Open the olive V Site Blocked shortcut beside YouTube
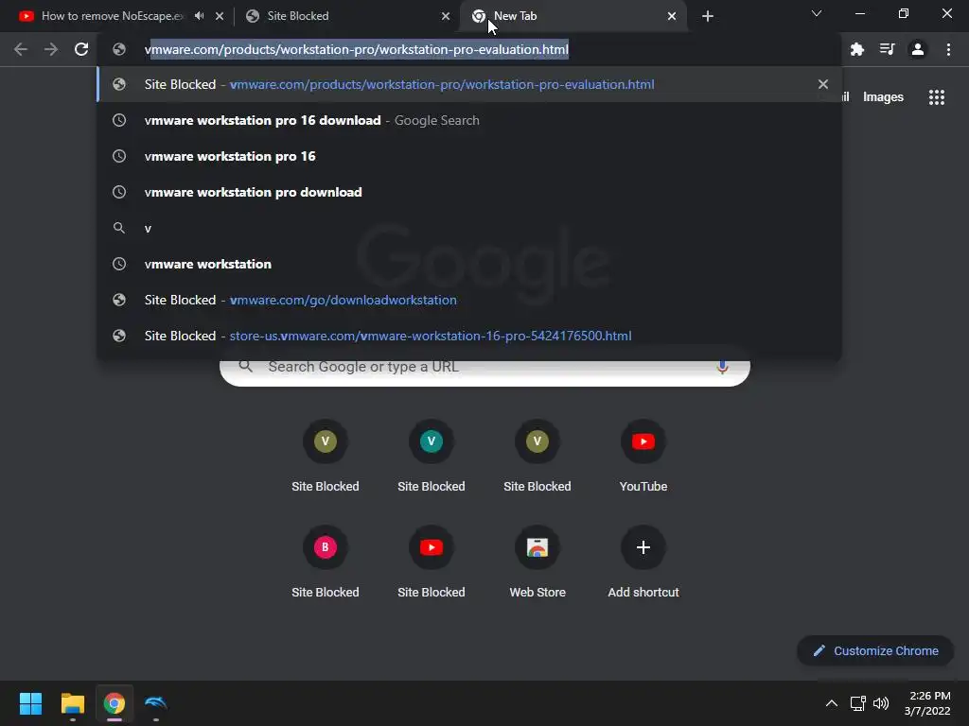The height and width of the screenshot is (726, 969). [x=537, y=457]
